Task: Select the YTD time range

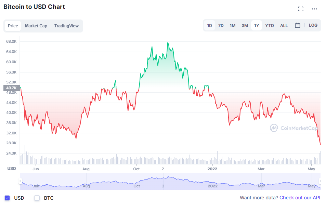Action: coord(270,25)
